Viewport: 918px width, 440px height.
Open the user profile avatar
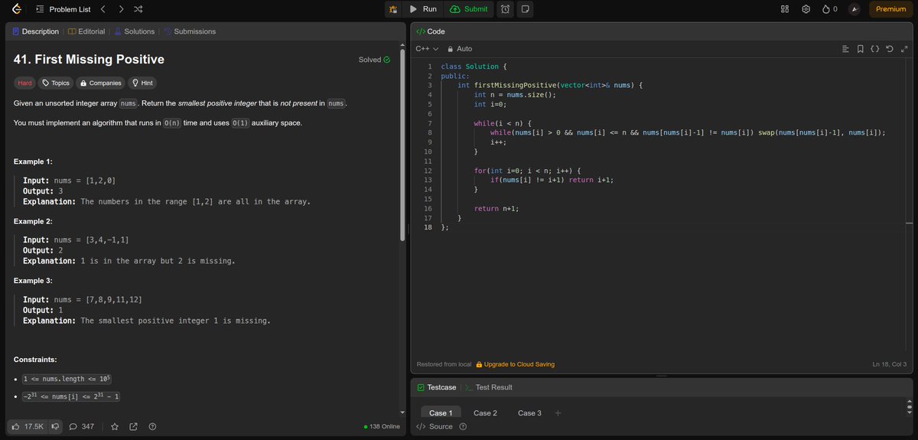855,9
